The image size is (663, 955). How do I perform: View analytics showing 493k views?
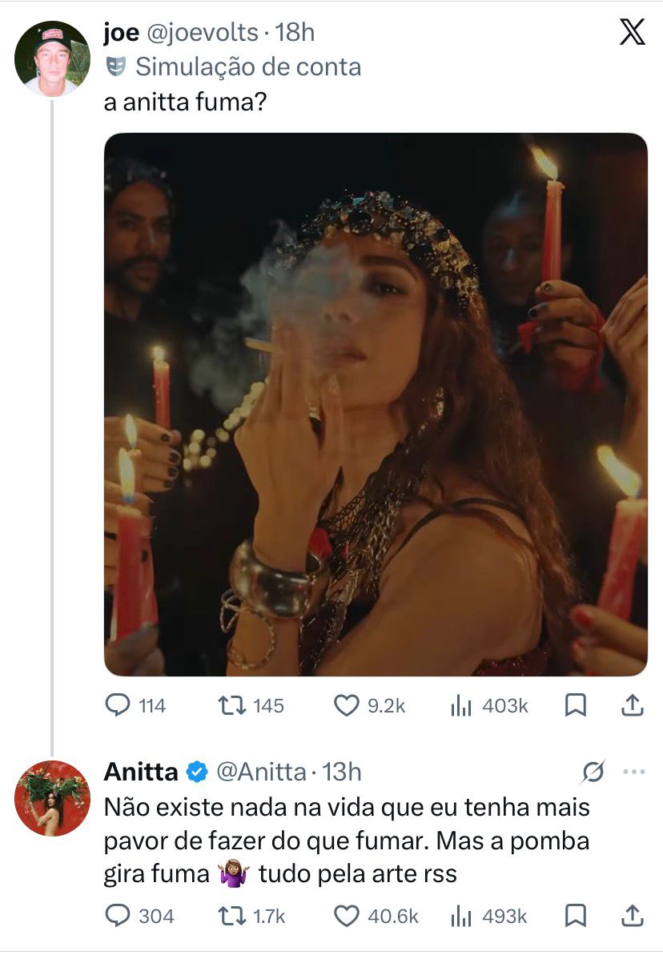click(x=461, y=916)
